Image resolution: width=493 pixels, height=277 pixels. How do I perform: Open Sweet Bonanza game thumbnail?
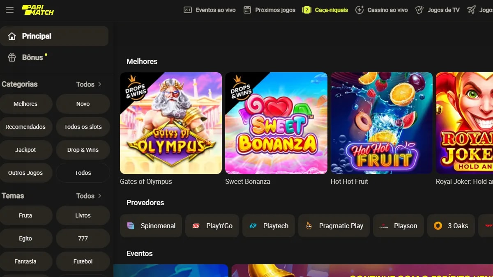pos(276,123)
